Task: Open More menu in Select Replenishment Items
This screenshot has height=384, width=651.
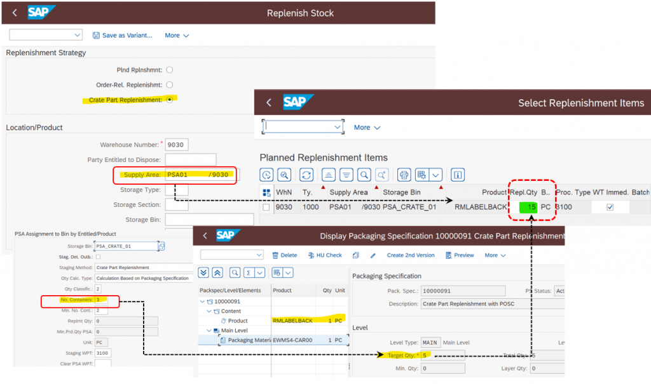Action: (x=367, y=128)
